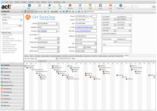Image resolution: width=157 pixels, height=111 pixels.
Task: Click the CH TechONE company link
Action: pyautogui.click(x=43, y=31)
